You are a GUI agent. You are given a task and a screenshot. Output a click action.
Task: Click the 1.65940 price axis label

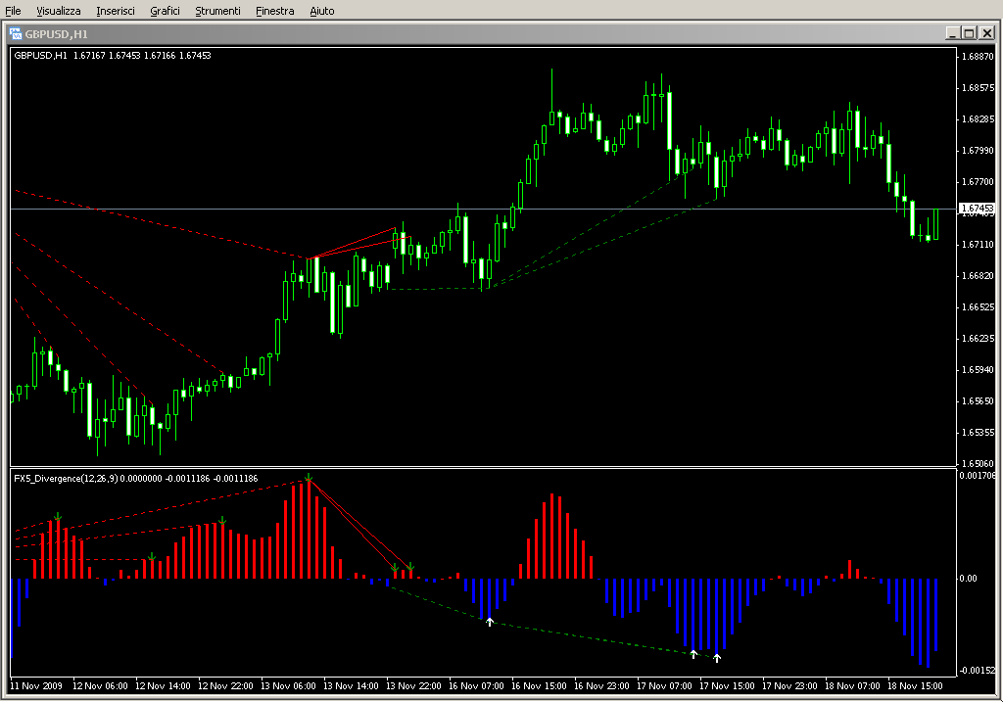coord(979,369)
